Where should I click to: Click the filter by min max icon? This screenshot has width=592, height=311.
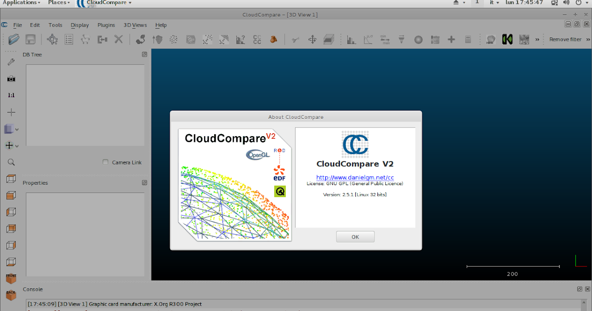click(x=385, y=39)
